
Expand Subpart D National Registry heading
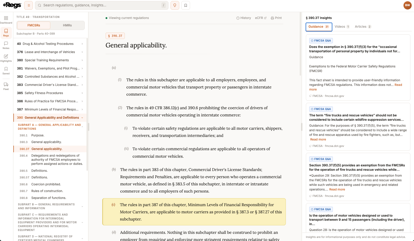[x=50, y=238]
